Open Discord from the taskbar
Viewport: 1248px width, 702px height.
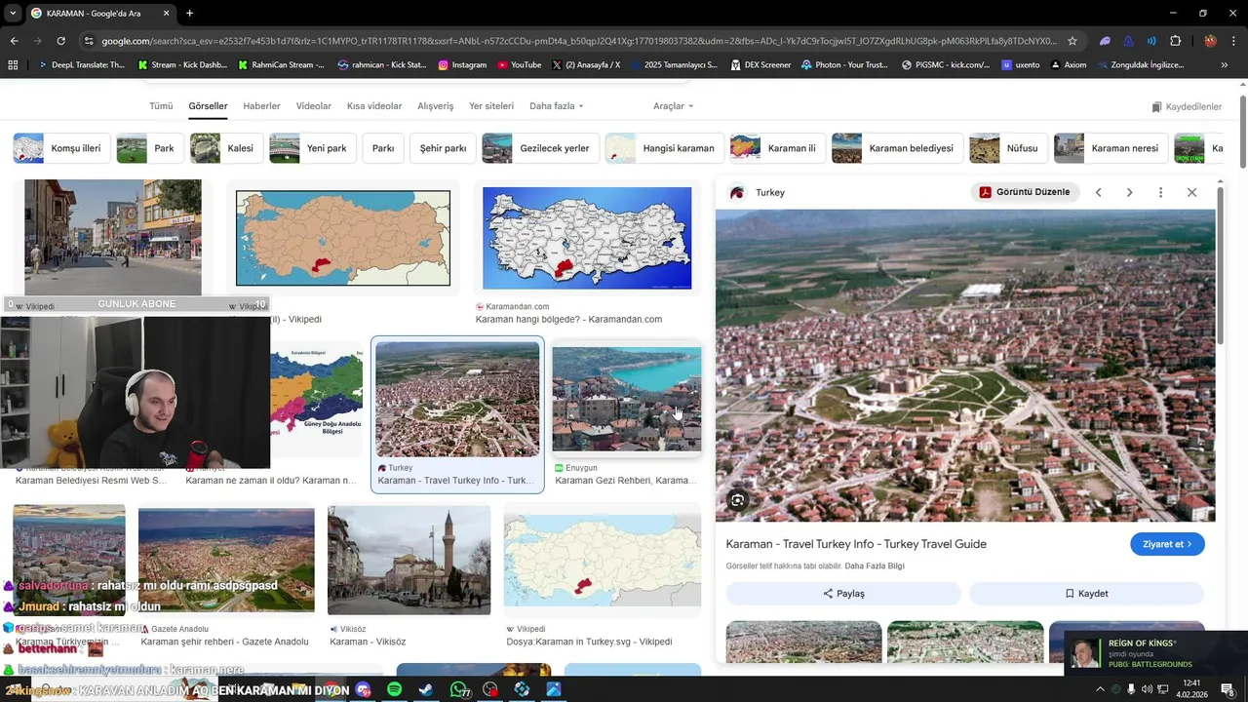point(364,689)
